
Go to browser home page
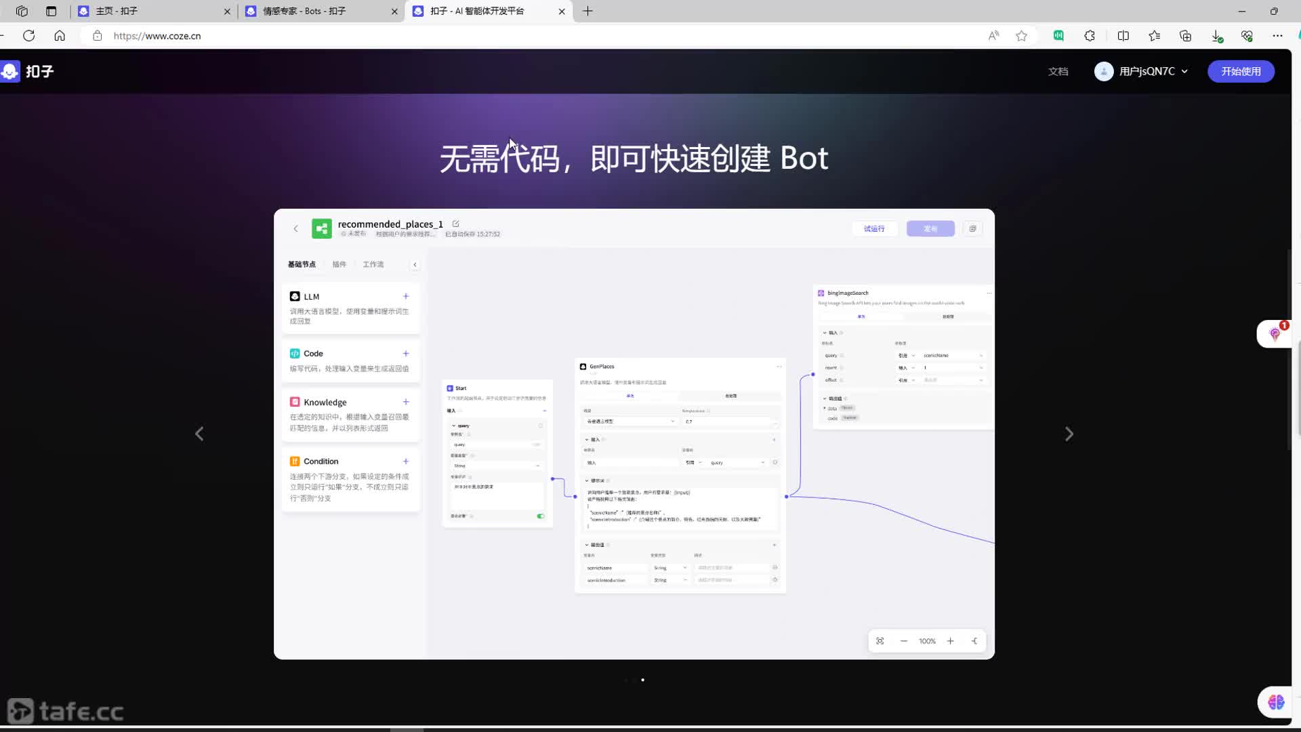click(x=60, y=36)
